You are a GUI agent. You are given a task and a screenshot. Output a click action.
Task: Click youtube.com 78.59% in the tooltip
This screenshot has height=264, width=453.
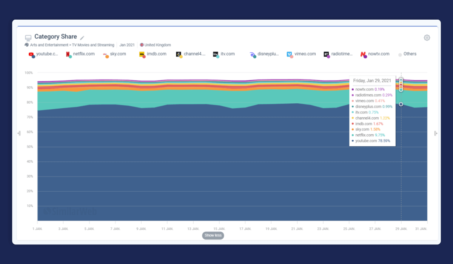(x=373, y=141)
